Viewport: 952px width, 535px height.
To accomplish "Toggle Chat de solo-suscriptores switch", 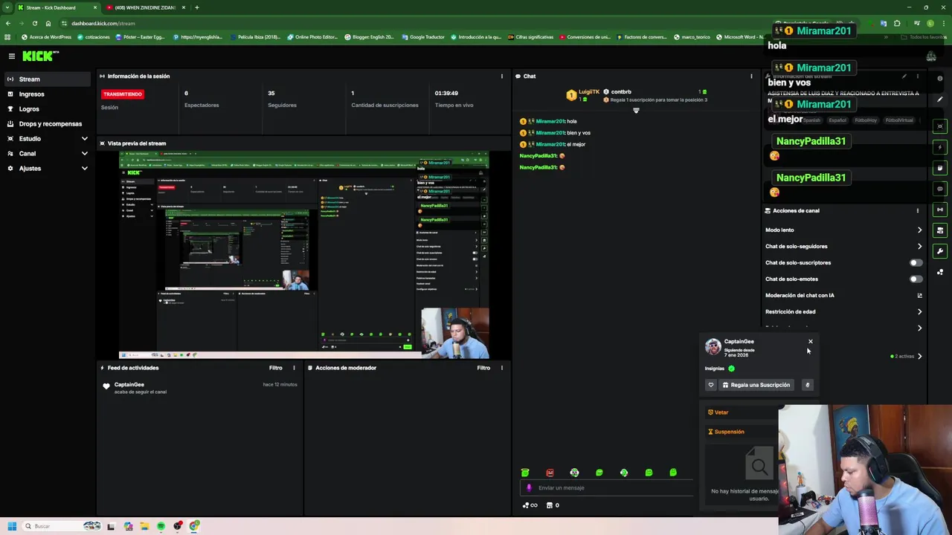I will coord(916,263).
